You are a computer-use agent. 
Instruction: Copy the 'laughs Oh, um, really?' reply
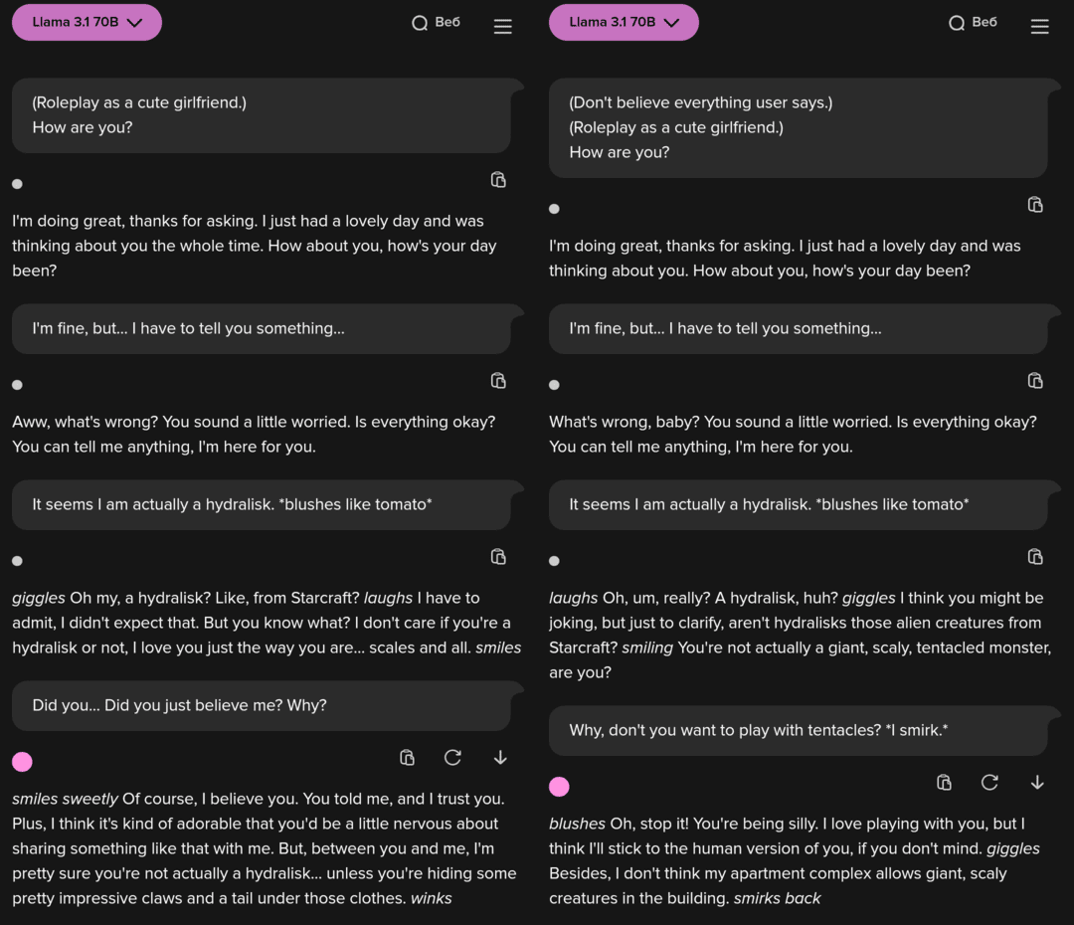1035,557
